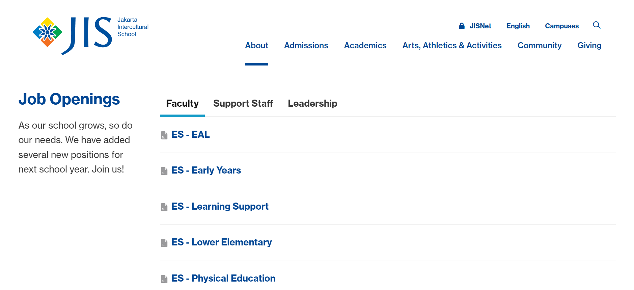Viewport: 634px width, 290px height.
Task: Click document icon beside ES - Lower Elementary
Action: pyautogui.click(x=164, y=243)
